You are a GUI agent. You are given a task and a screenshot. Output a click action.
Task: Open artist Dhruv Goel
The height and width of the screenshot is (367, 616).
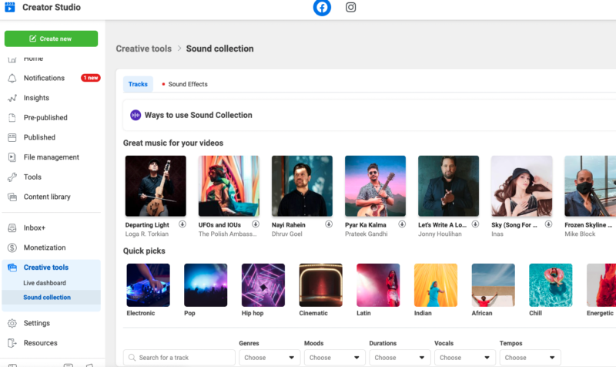(x=287, y=234)
